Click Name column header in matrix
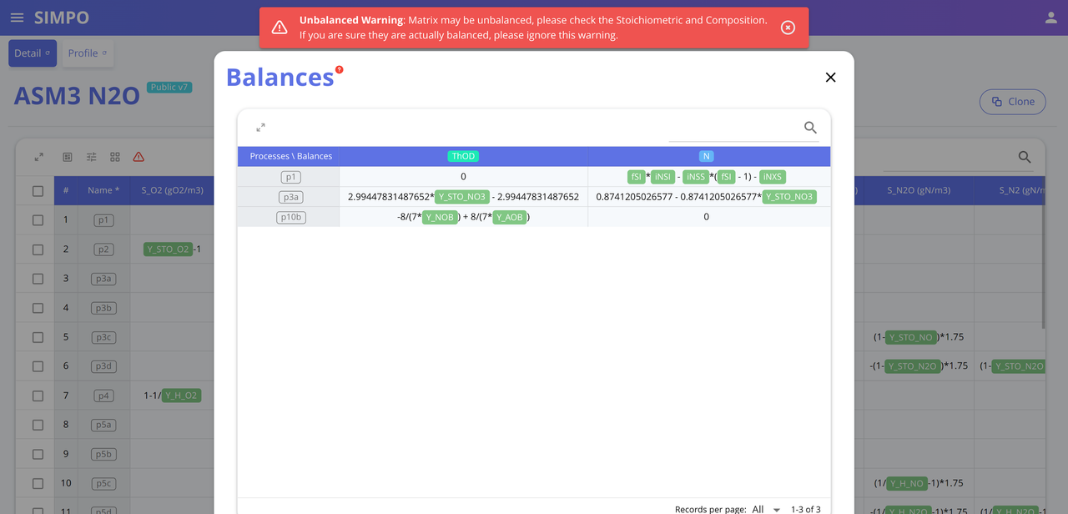Image resolution: width=1068 pixels, height=514 pixels. [103, 190]
